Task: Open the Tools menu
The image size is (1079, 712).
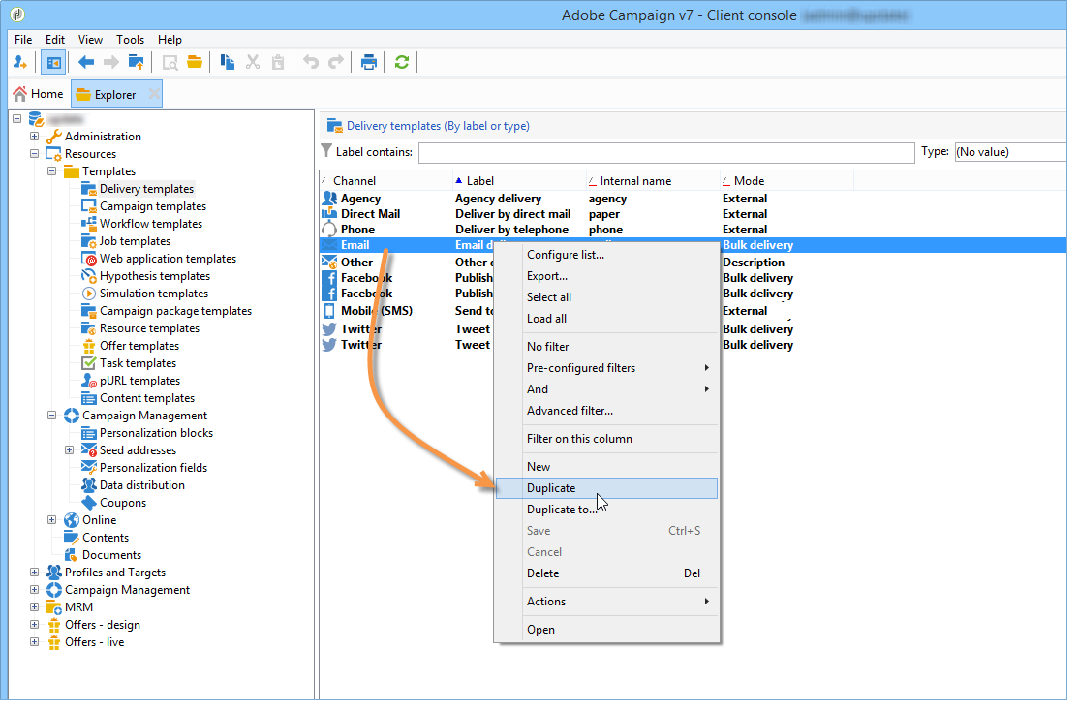Action: (x=130, y=40)
